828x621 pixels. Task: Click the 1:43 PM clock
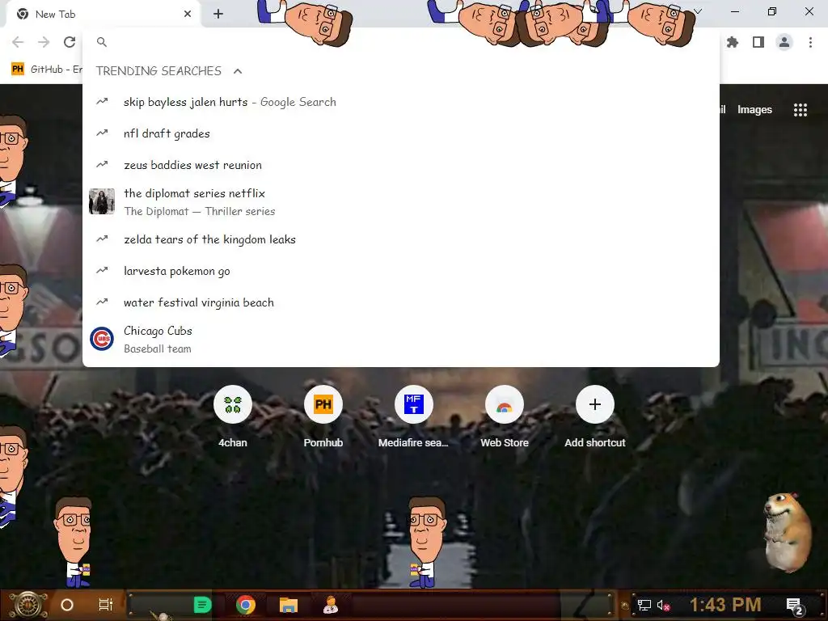coord(725,605)
